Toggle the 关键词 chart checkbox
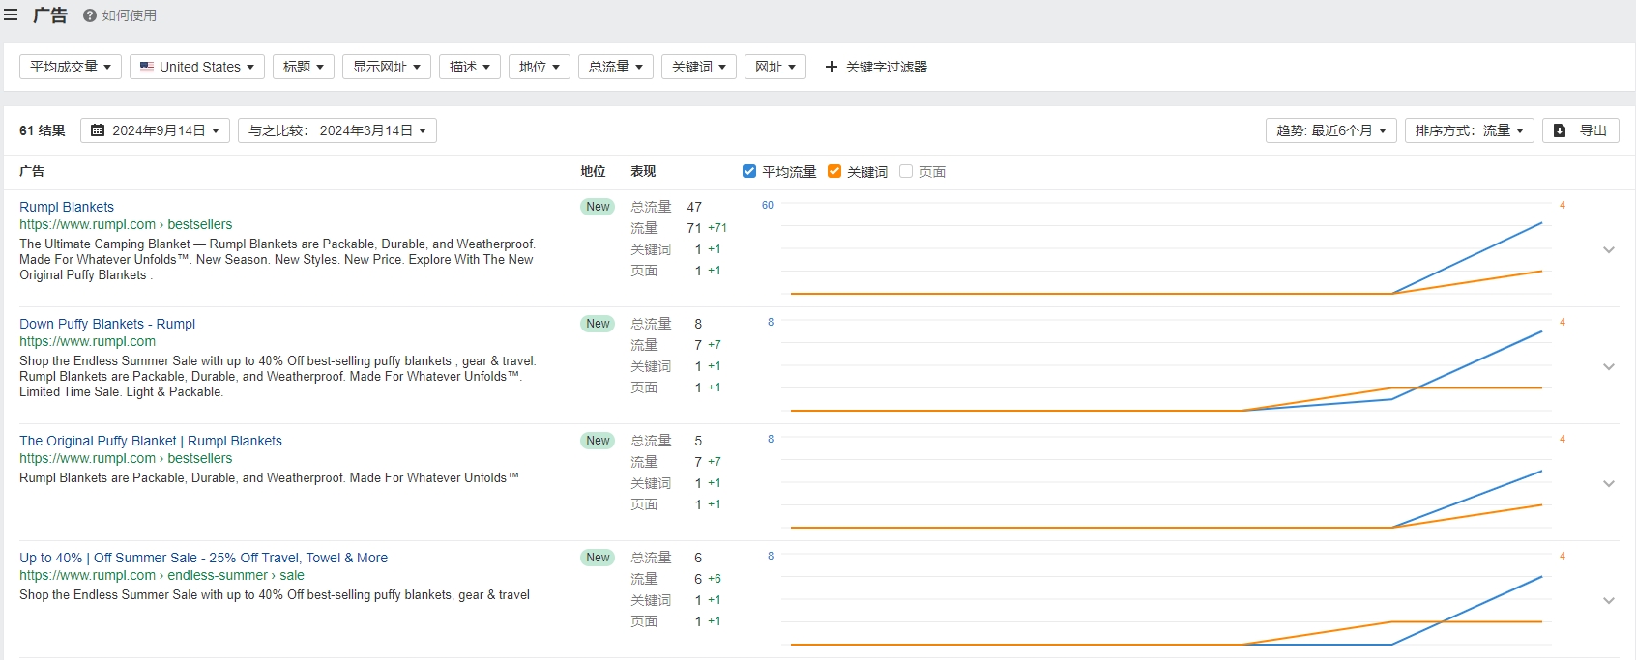This screenshot has width=1636, height=660. click(834, 171)
